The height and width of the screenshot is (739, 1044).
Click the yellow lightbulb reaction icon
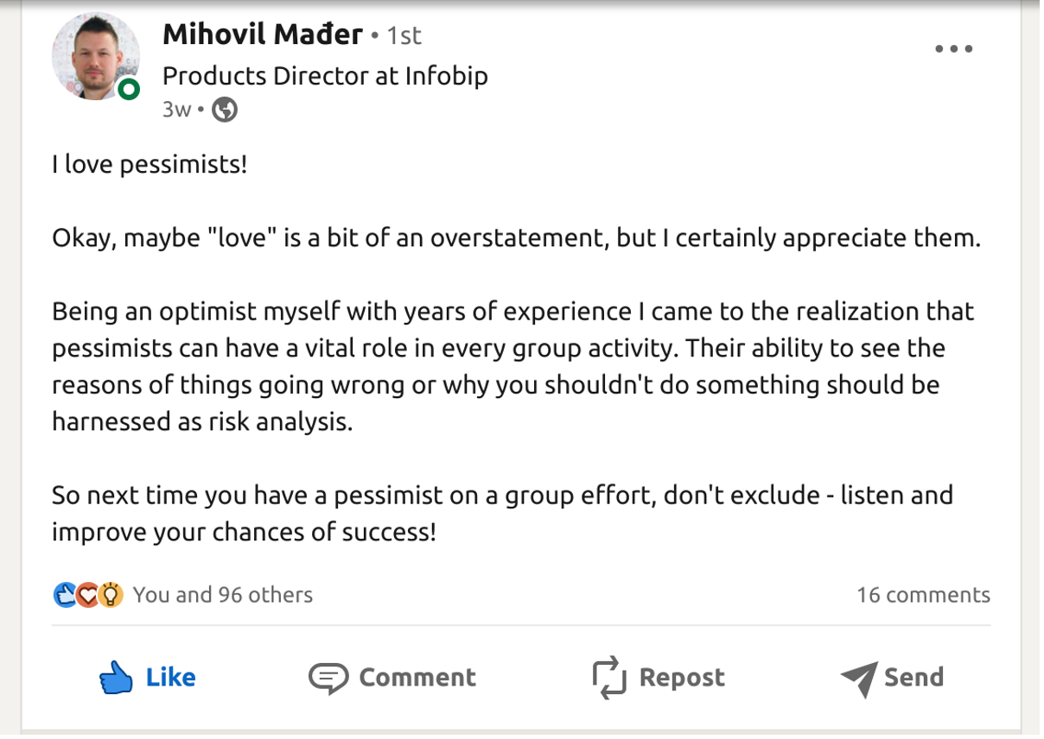point(110,595)
